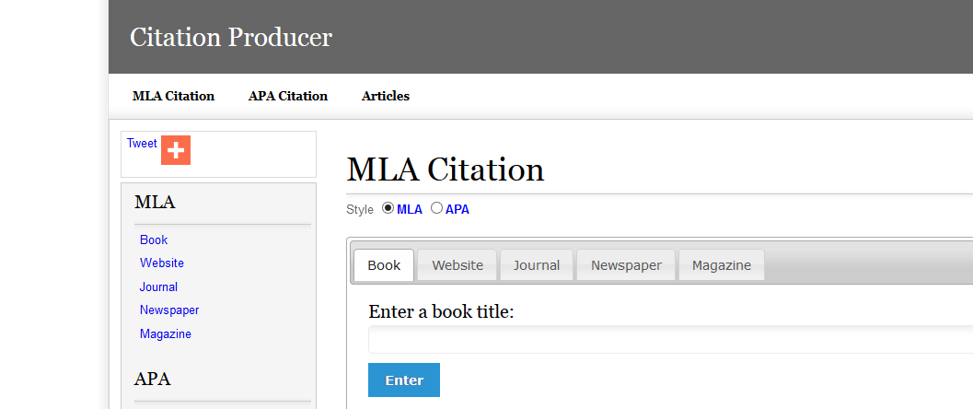Image resolution: width=973 pixels, height=409 pixels.
Task: Click the Tweet link
Action: click(142, 144)
